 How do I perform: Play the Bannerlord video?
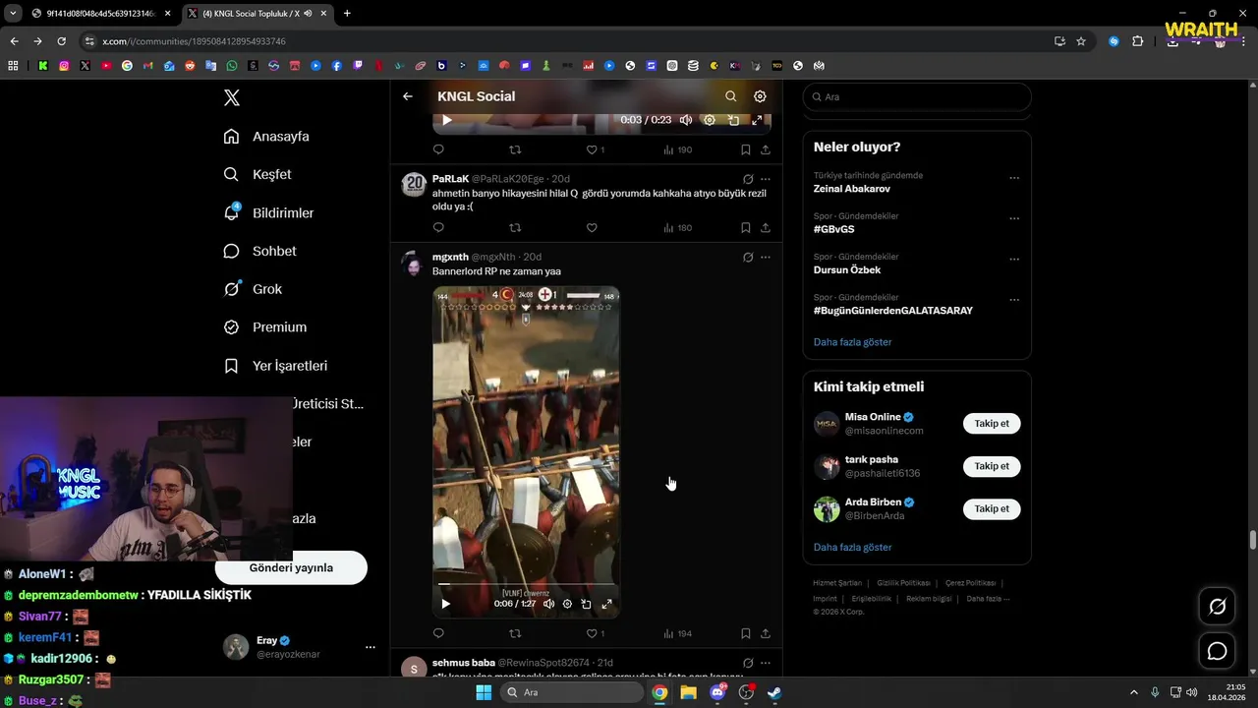point(445,604)
